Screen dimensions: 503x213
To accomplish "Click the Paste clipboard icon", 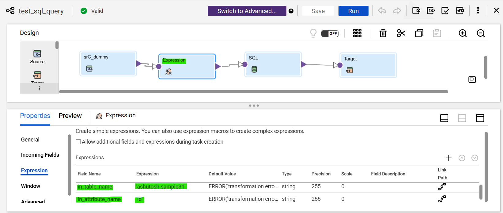I will [x=437, y=33].
